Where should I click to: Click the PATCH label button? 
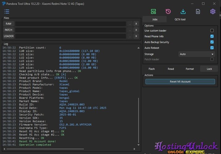coord(8,30)
